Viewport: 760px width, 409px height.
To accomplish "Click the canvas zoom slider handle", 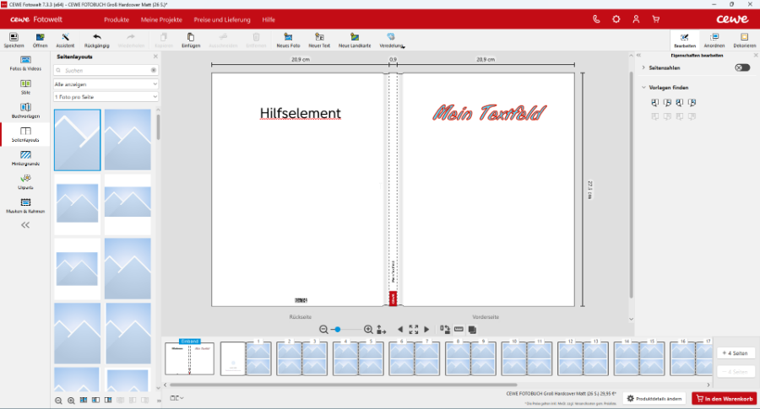I will (x=337, y=329).
